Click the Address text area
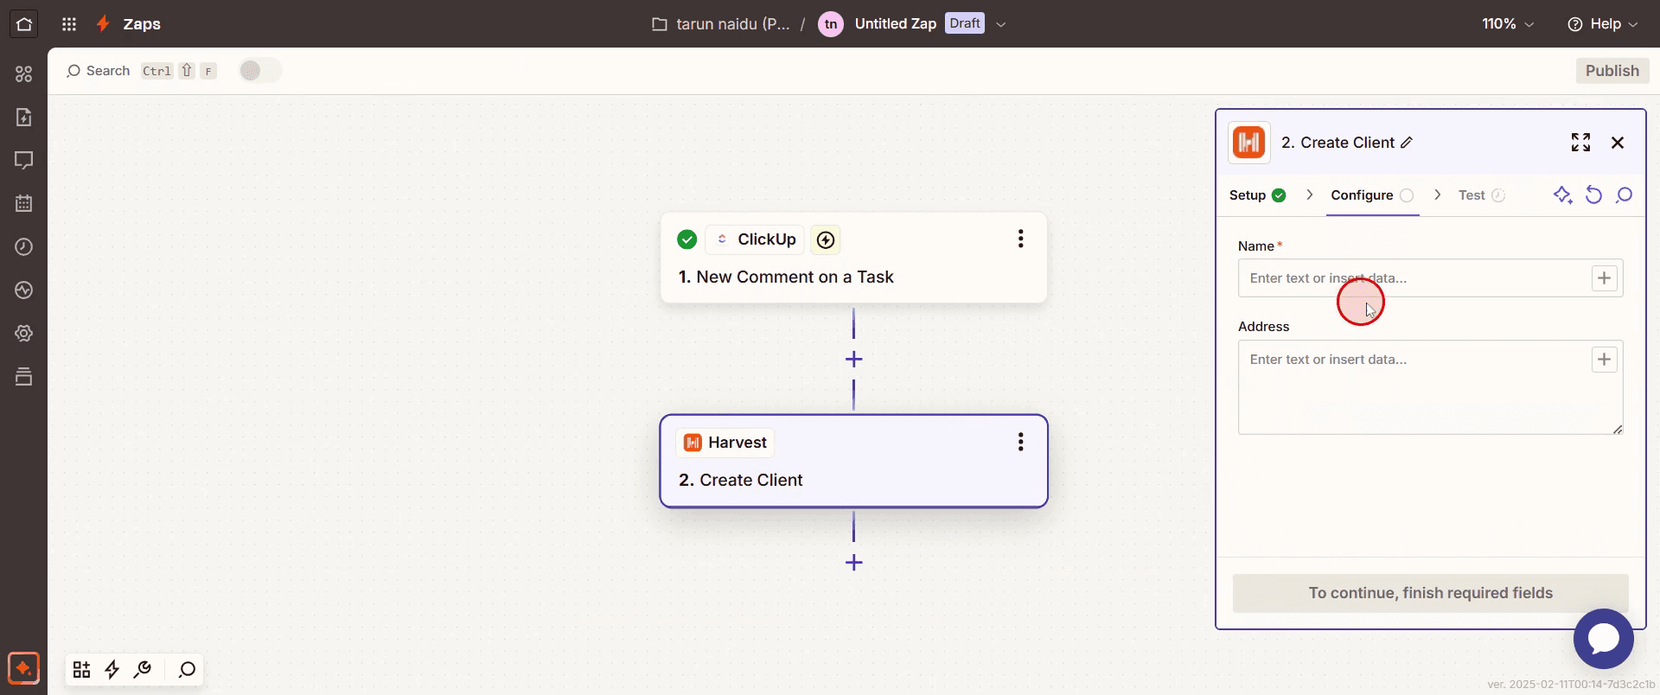This screenshot has width=1660, height=695. (1430, 387)
